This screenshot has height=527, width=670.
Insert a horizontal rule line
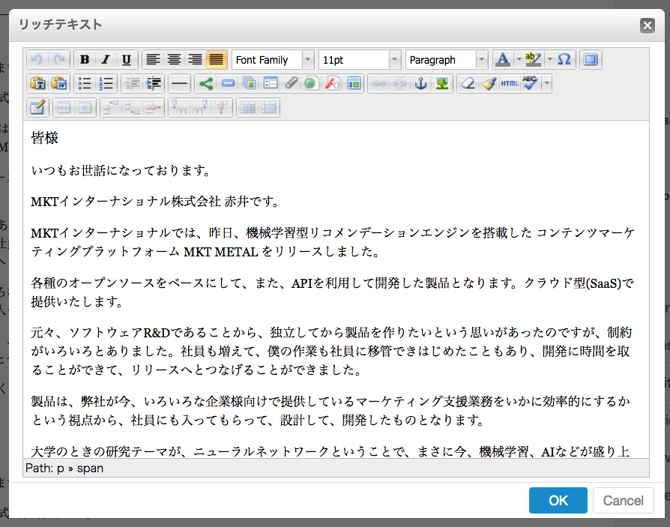179,83
